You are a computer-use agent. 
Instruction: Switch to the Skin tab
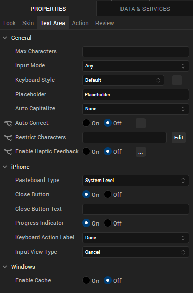pos(28,23)
